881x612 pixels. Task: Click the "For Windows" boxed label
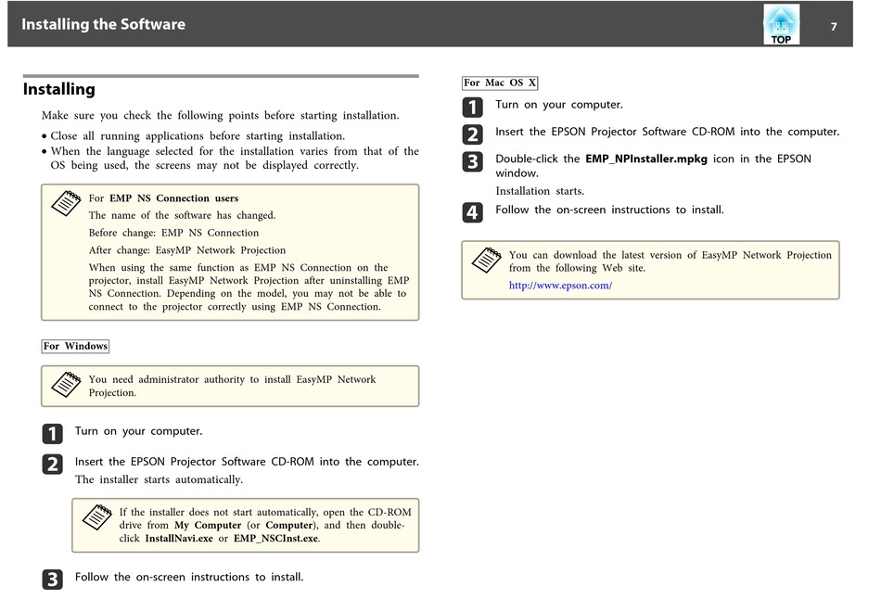pyautogui.click(x=75, y=346)
